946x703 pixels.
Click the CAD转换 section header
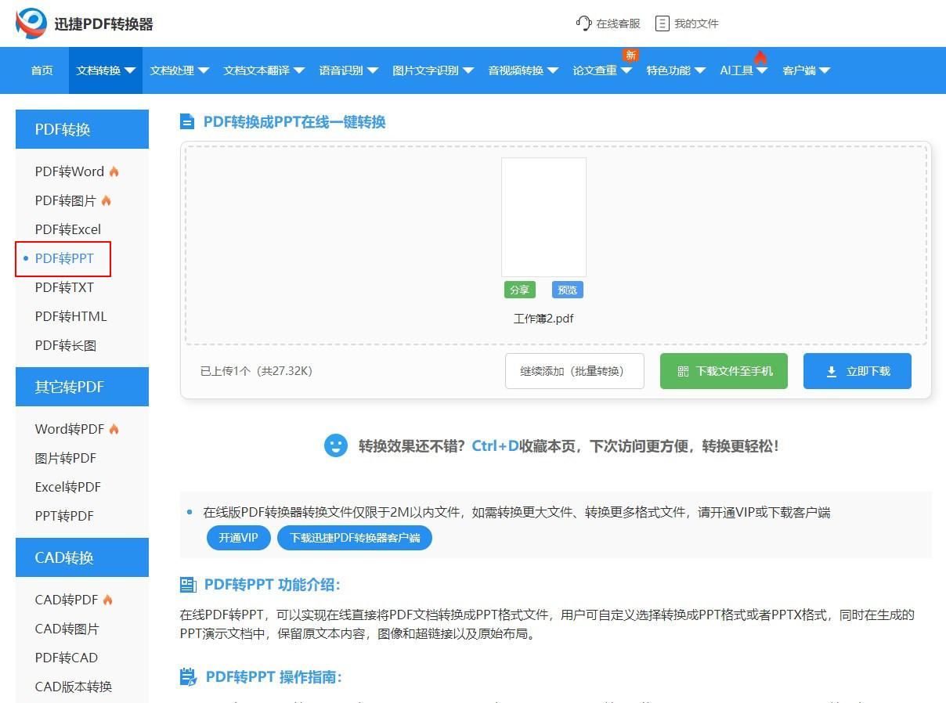(x=82, y=557)
